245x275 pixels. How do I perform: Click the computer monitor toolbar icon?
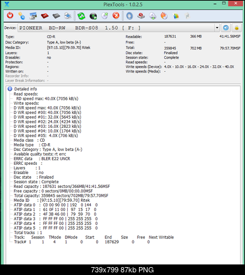pyautogui.click(x=33, y=16)
